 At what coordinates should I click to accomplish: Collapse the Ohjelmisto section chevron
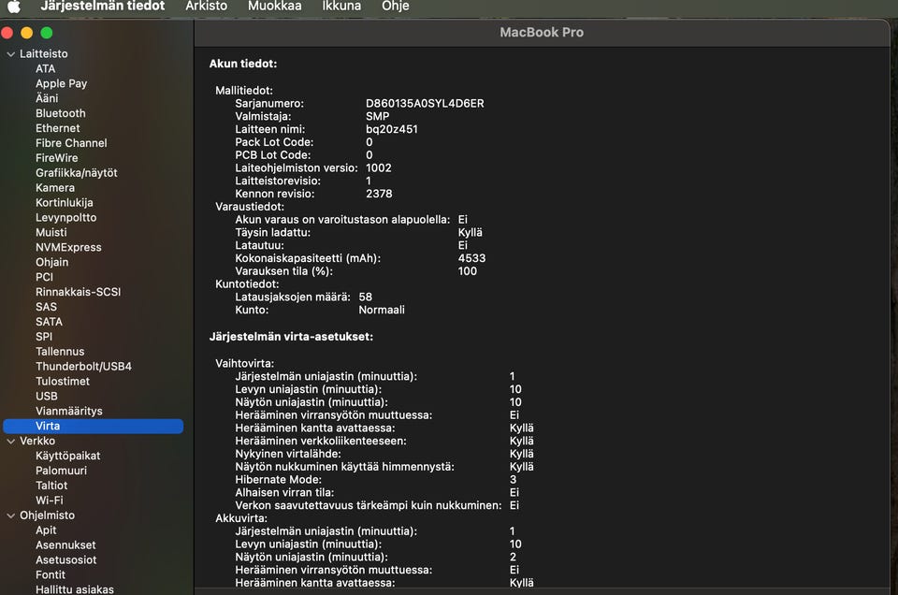[10, 515]
